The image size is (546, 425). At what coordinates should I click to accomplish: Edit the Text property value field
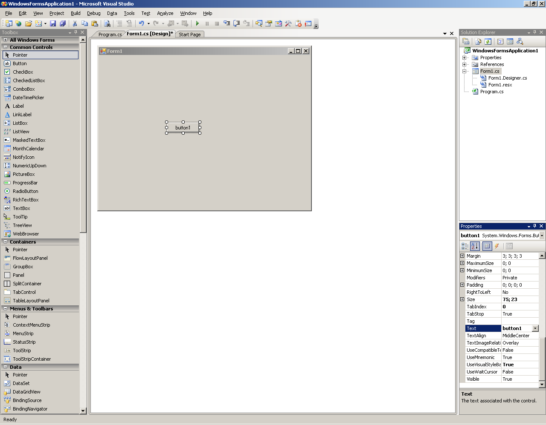517,328
